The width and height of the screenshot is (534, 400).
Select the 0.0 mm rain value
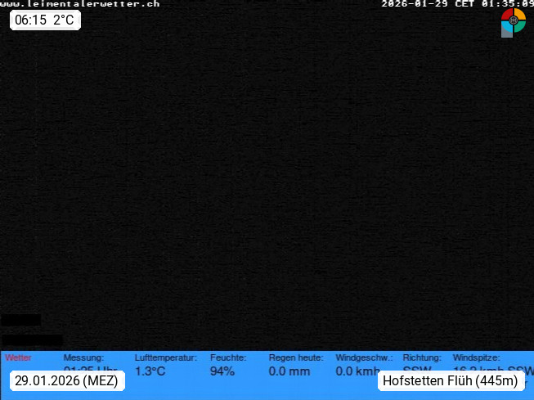pos(289,371)
